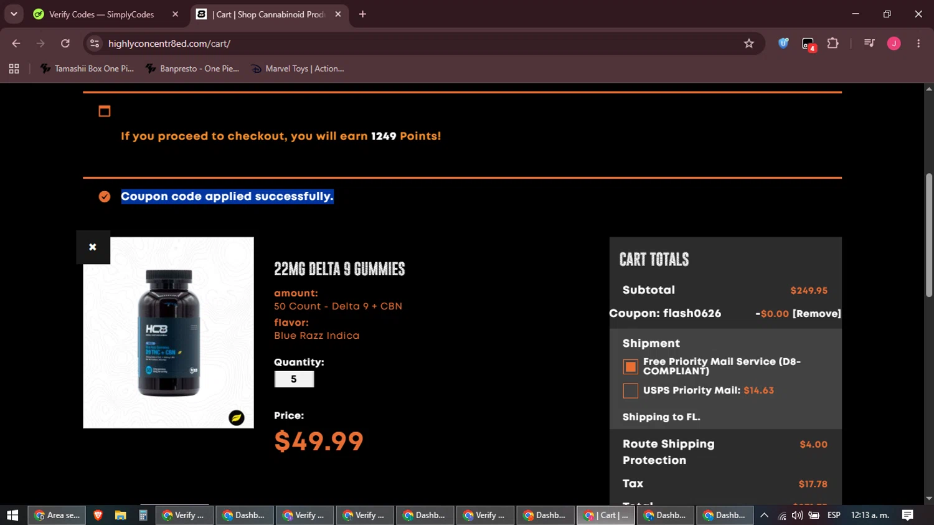Viewport: 934px width, 525px height.
Task: Reload the cart page
Action: point(65,44)
